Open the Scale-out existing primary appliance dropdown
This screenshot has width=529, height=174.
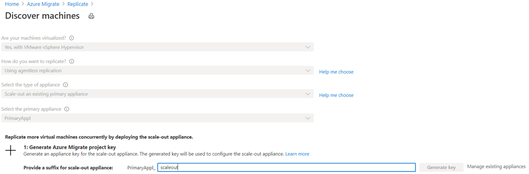coord(157,94)
